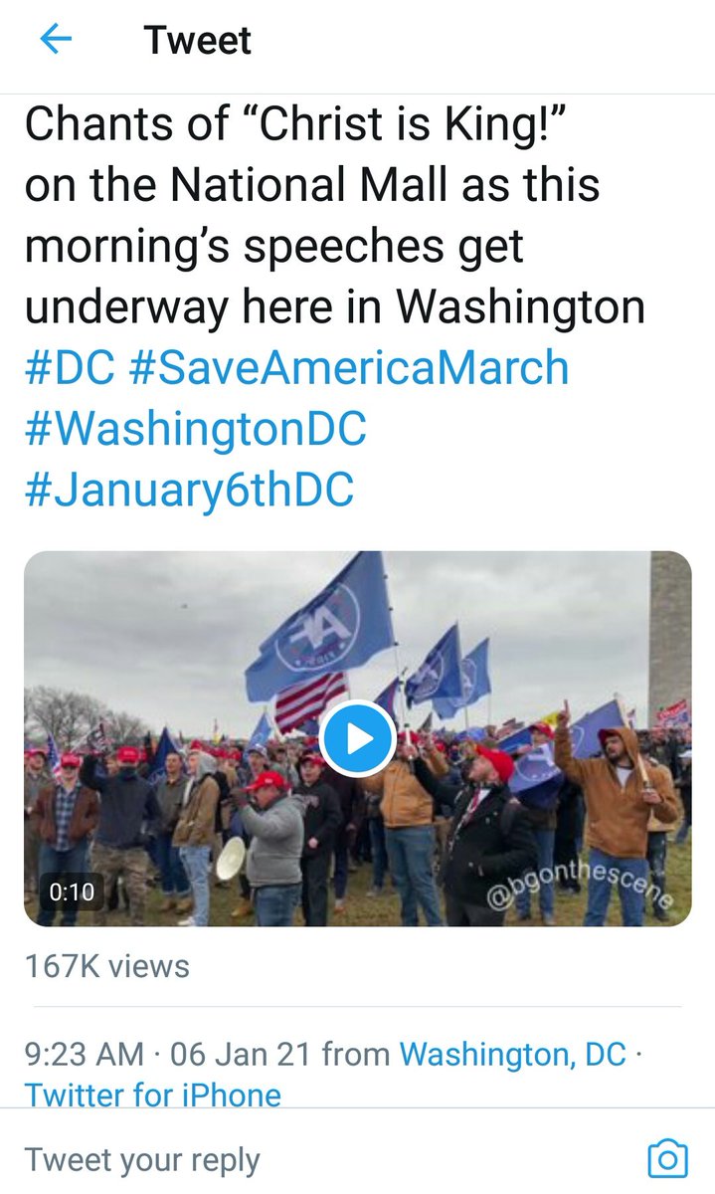Tap the back arrow icon
The width and height of the screenshot is (715, 1194).
(x=57, y=40)
